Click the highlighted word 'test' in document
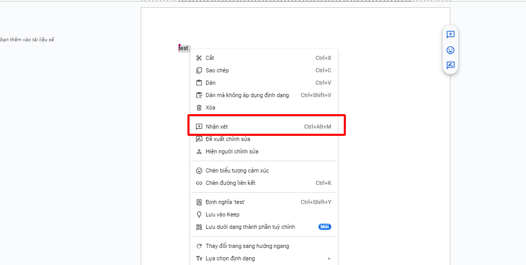The width and height of the screenshot is (526, 265). [x=184, y=48]
